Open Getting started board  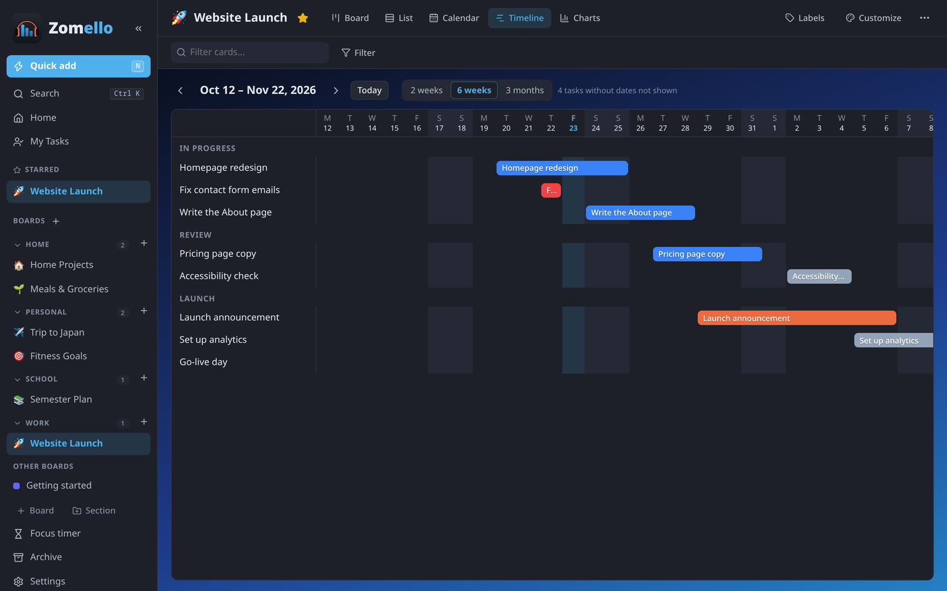click(x=78, y=486)
